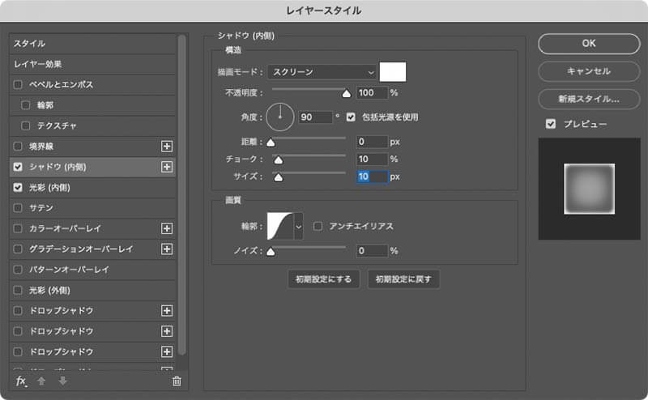Viewport: 648px width, 400px height.
Task: Click the ノイズ noise slider handle
Action: [x=271, y=252]
